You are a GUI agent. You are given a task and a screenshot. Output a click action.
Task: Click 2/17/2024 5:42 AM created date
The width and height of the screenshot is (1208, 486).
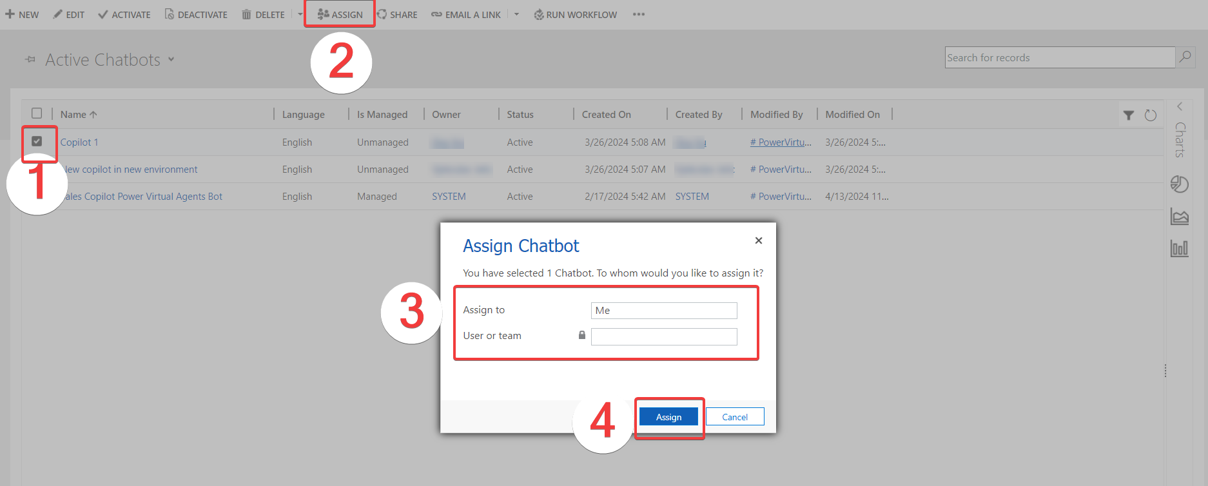click(625, 197)
